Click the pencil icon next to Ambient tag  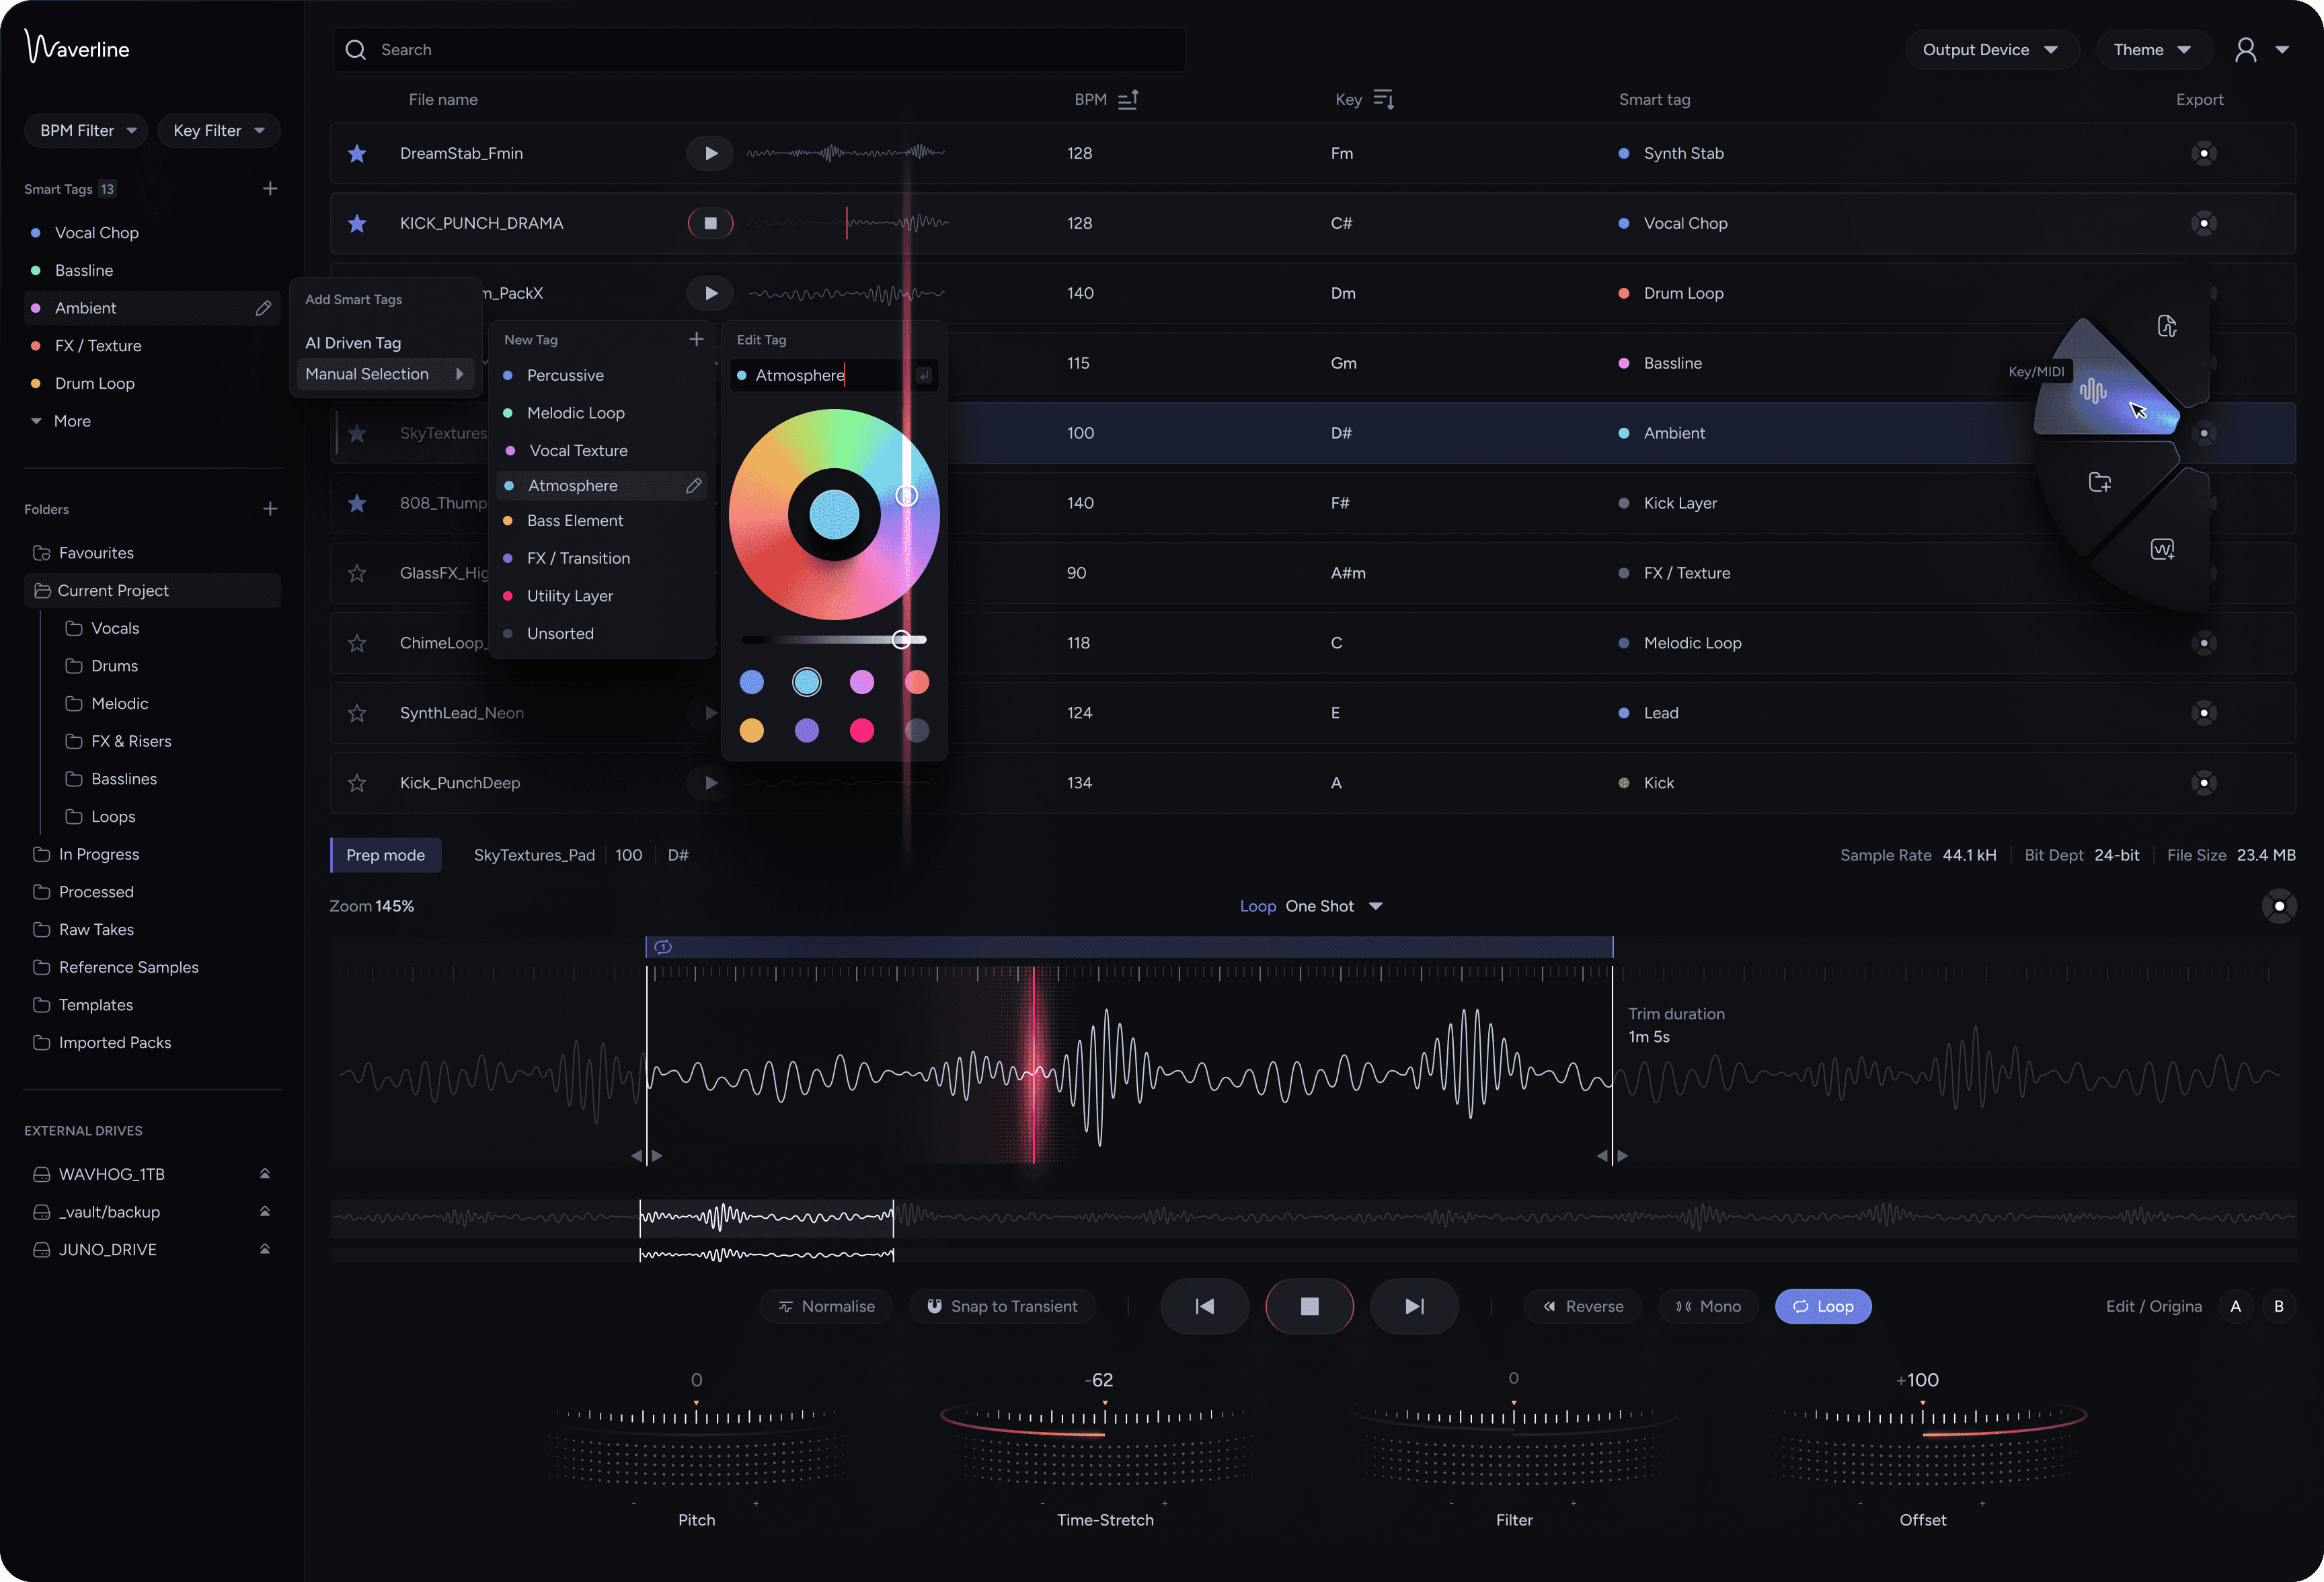[x=263, y=308]
